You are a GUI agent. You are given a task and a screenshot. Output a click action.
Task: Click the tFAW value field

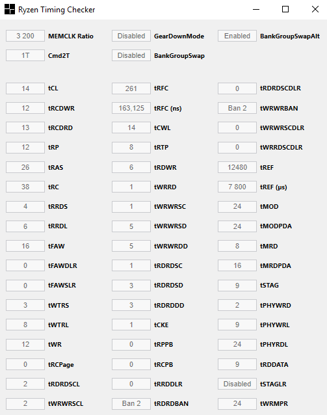coord(25,246)
